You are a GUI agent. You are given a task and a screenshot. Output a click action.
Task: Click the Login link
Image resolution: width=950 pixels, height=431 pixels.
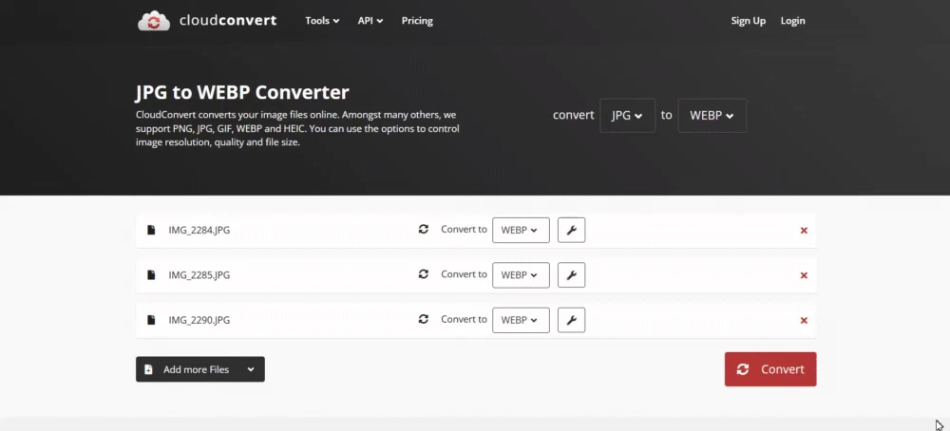click(792, 21)
